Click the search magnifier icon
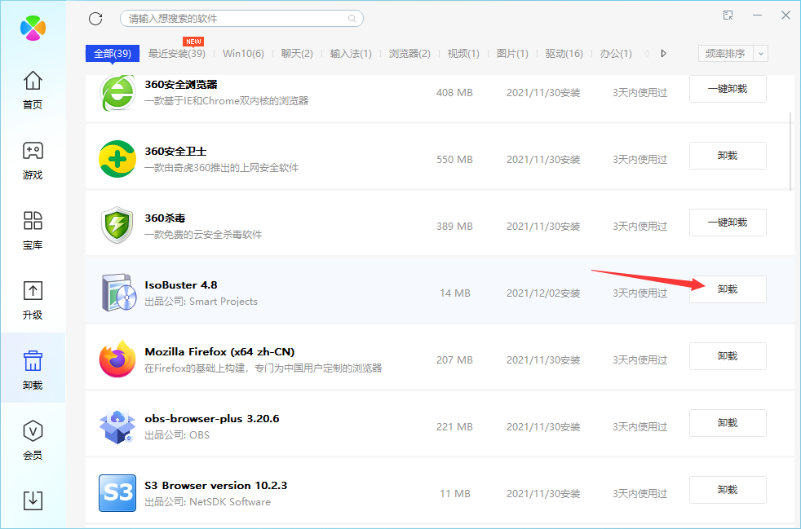This screenshot has height=529, width=801. click(352, 18)
